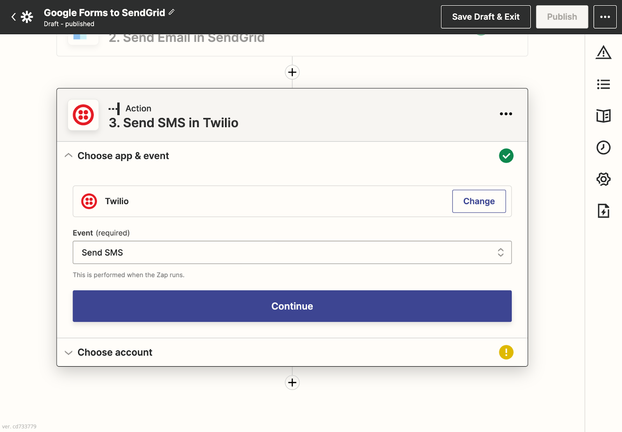Viewport: 622px width, 432px height.
Task: Open the help guide book icon
Action: 603,116
